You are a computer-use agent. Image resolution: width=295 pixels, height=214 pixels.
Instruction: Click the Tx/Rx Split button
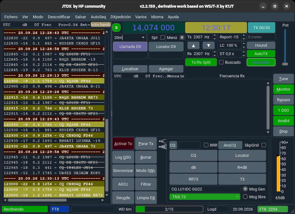201,62
